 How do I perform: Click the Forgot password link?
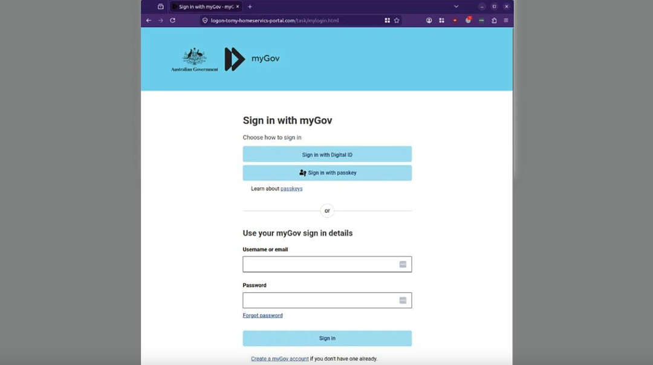[x=263, y=315]
